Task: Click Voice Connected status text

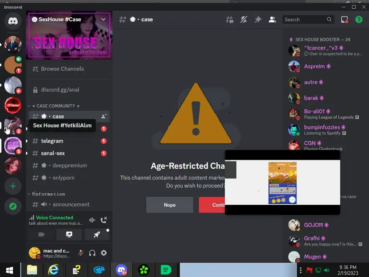Action: pos(54,217)
